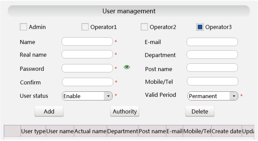Image resolution: width=258 pixels, height=141 pixels.
Task: Click the Mobile/Tel input field
Action: 212,81
